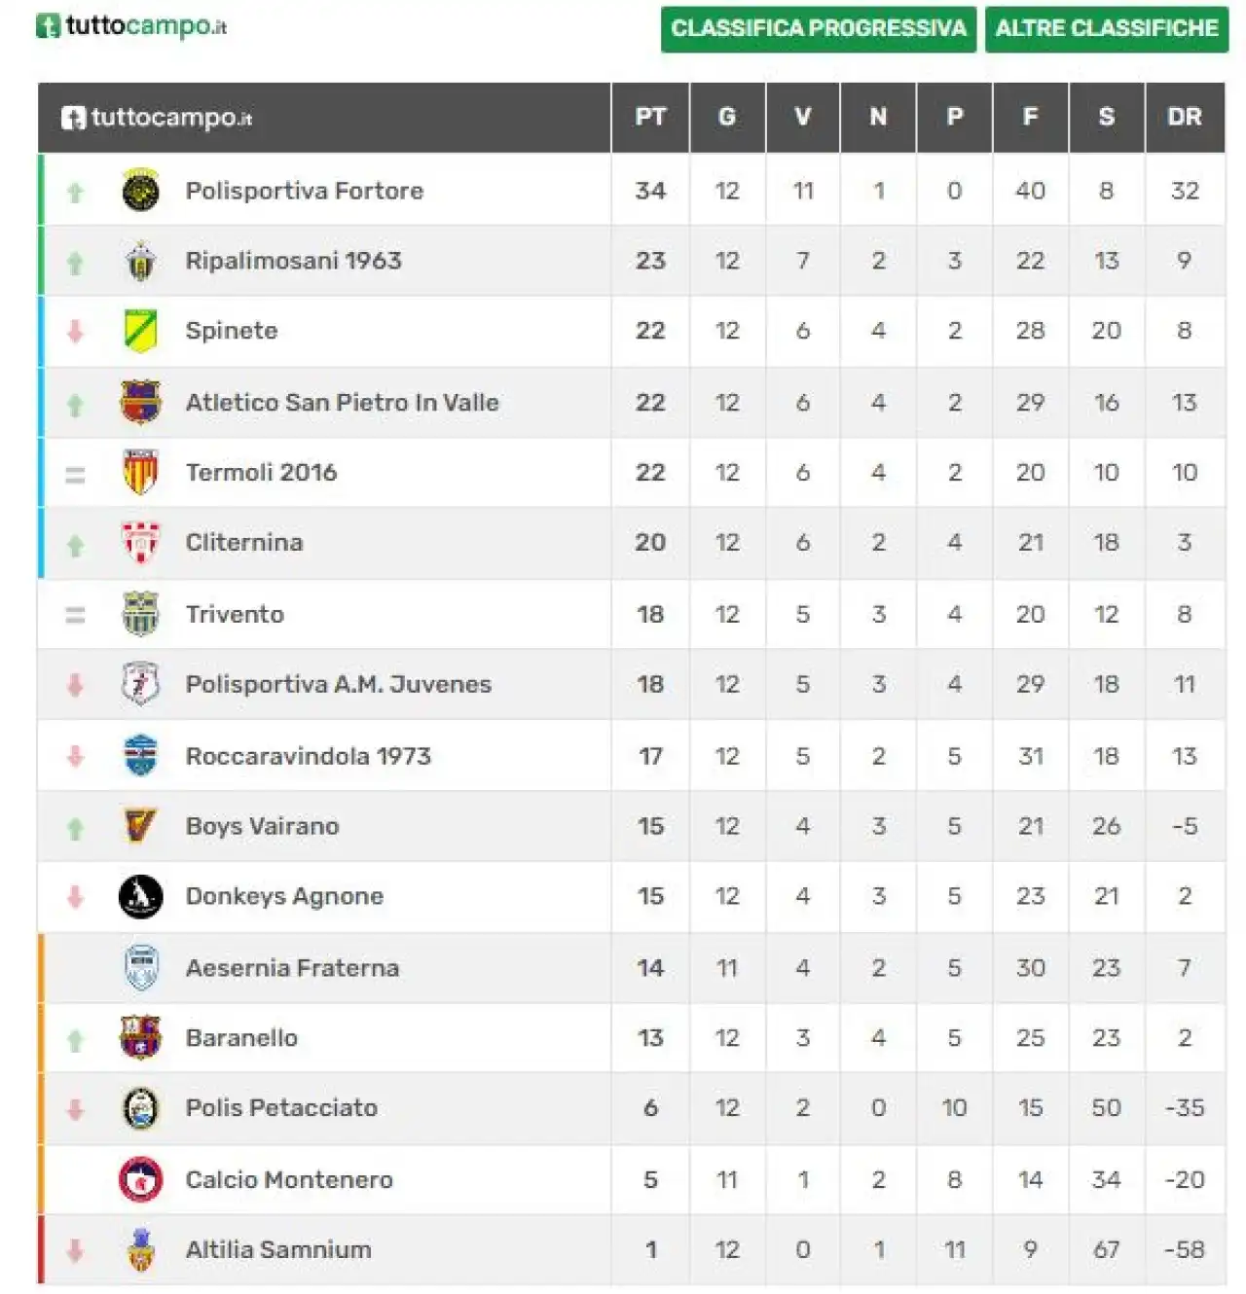Click the green up arrow beside Cliternina
Image resolution: width=1246 pixels, height=1294 pixels.
click(x=75, y=546)
